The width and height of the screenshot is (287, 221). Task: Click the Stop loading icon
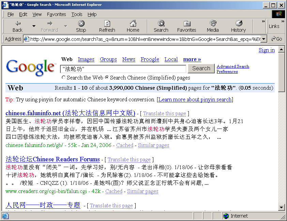point(81,24)
